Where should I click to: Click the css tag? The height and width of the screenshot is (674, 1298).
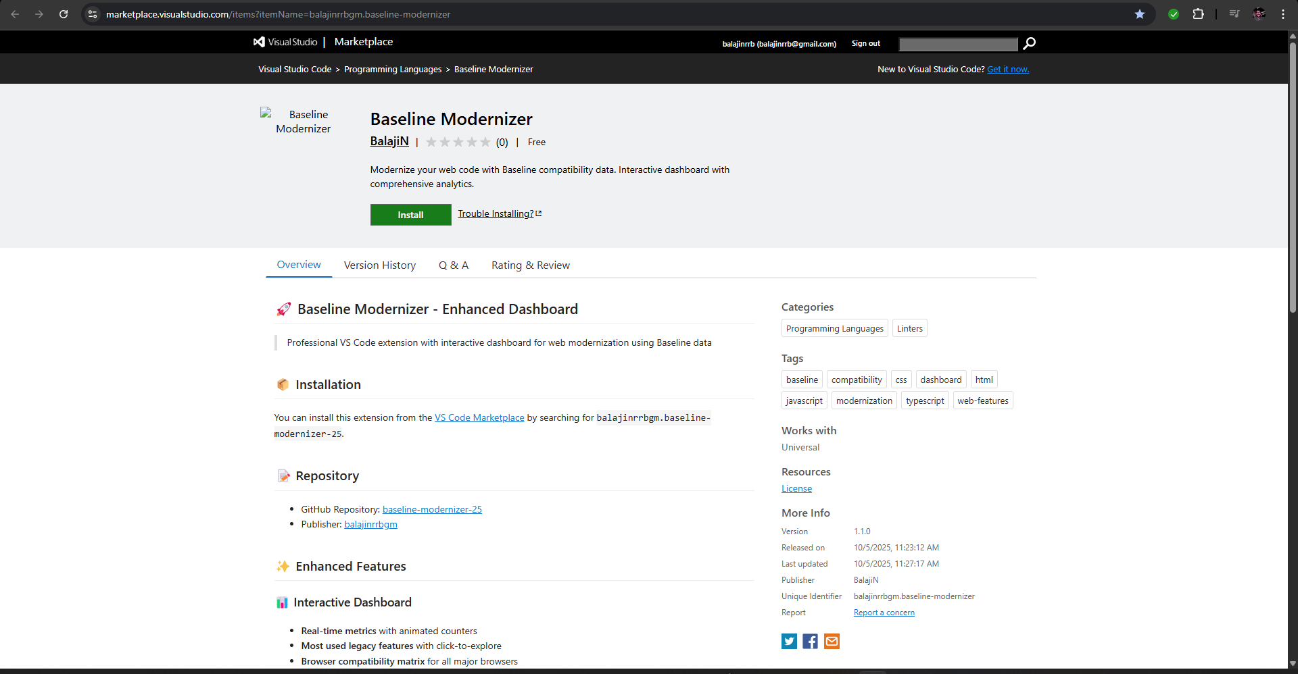901,380
